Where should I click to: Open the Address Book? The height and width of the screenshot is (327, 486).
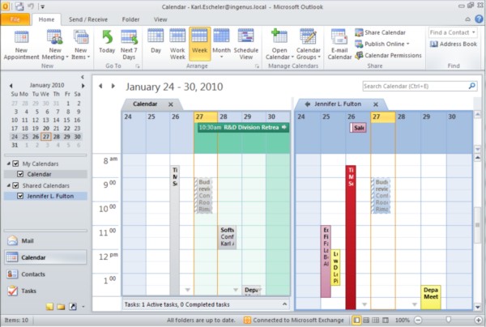[x=454, y=44]
